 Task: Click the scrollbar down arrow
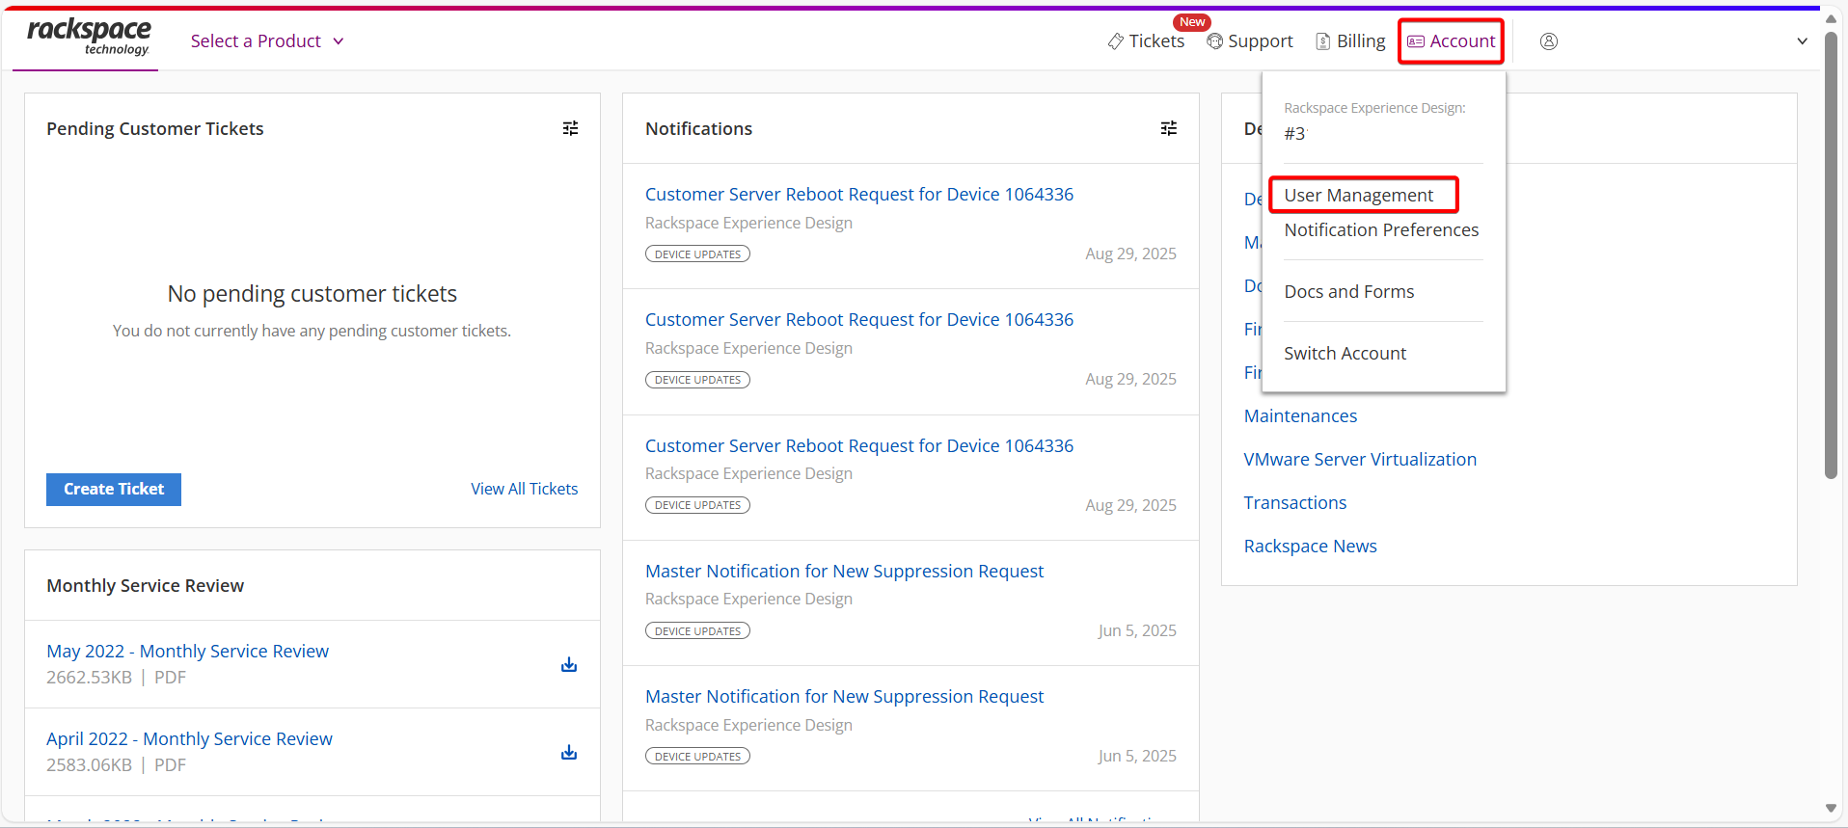coord(1831,809)
